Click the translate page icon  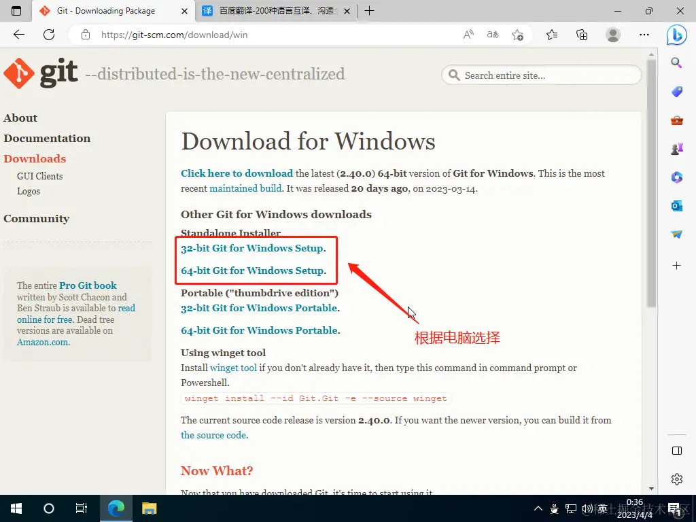(x=493, y=35)
